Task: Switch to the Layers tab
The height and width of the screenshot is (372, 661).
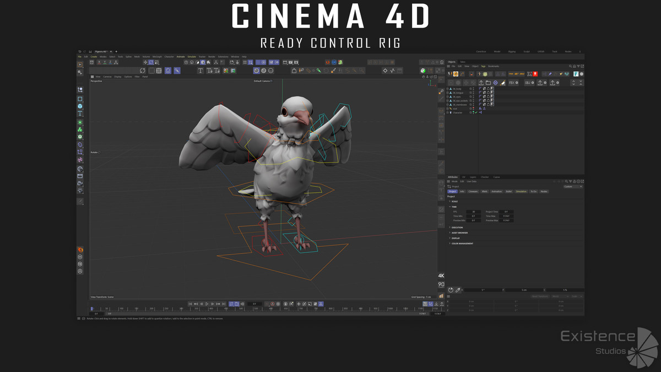Action: pyautogui.click(x=473, y=177)
